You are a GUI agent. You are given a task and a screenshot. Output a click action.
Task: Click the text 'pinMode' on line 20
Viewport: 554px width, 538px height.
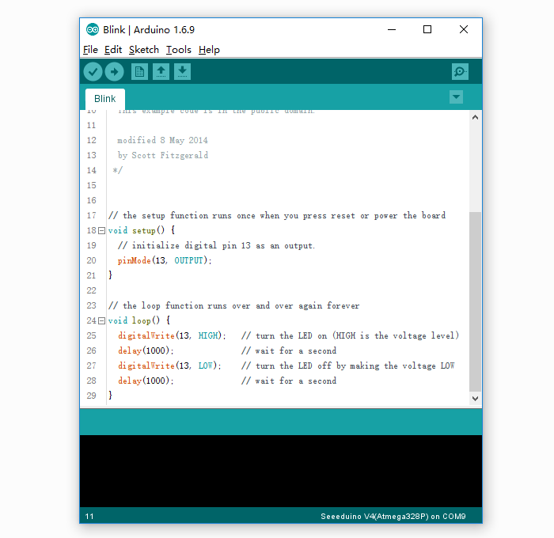[x=135, y=261]
